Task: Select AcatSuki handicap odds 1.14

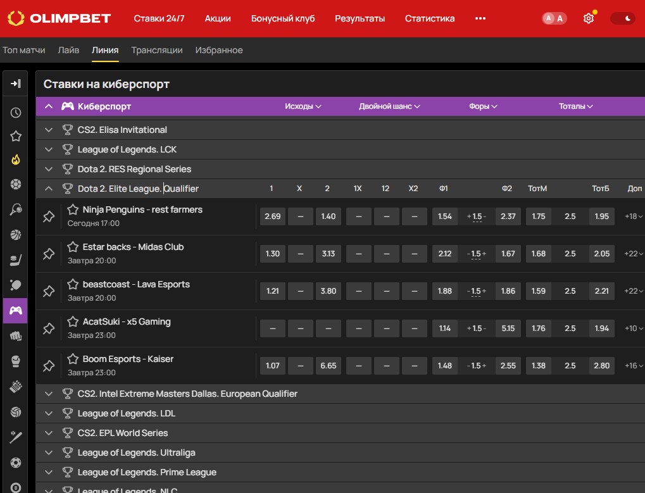Action: [445, 328]
